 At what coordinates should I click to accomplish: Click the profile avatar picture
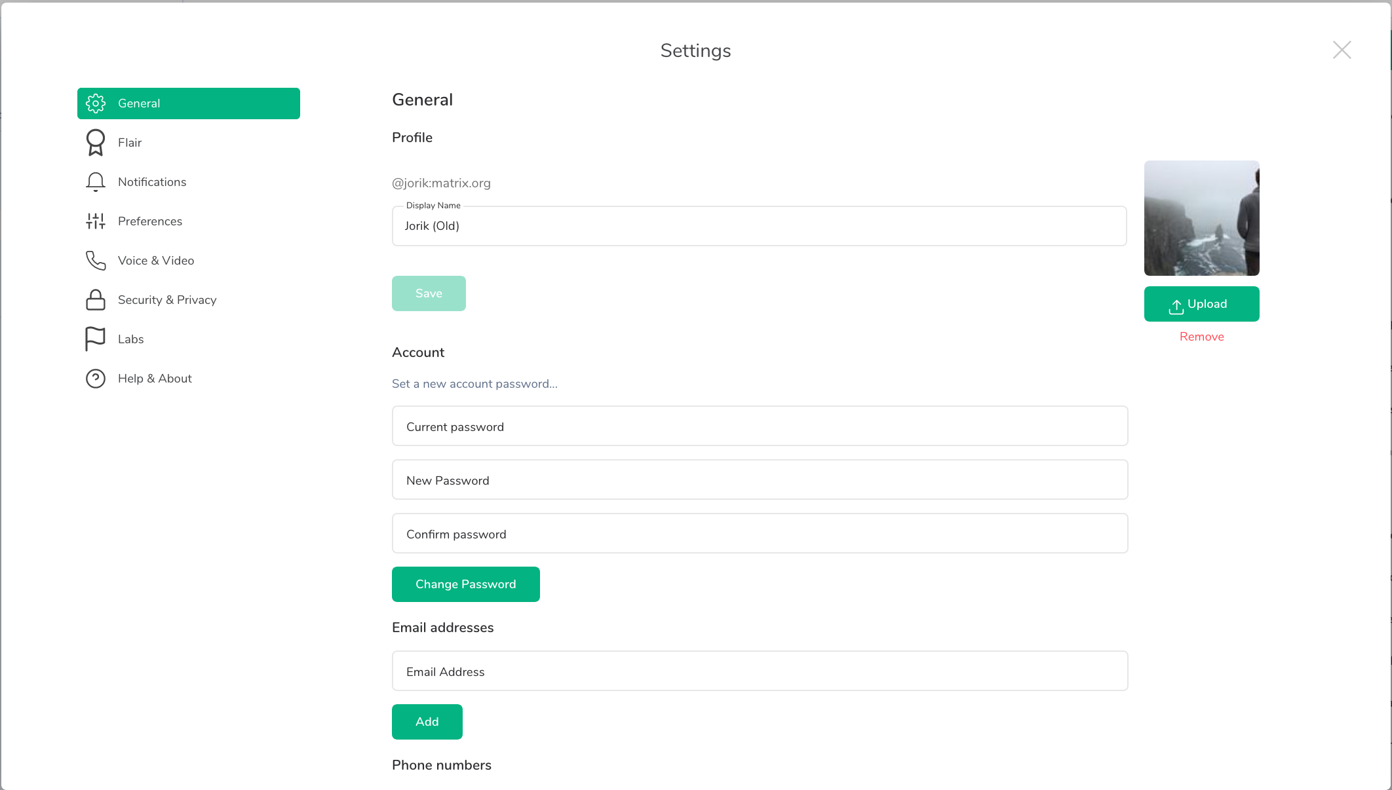pyautogui.click(x=1201, y=218)
